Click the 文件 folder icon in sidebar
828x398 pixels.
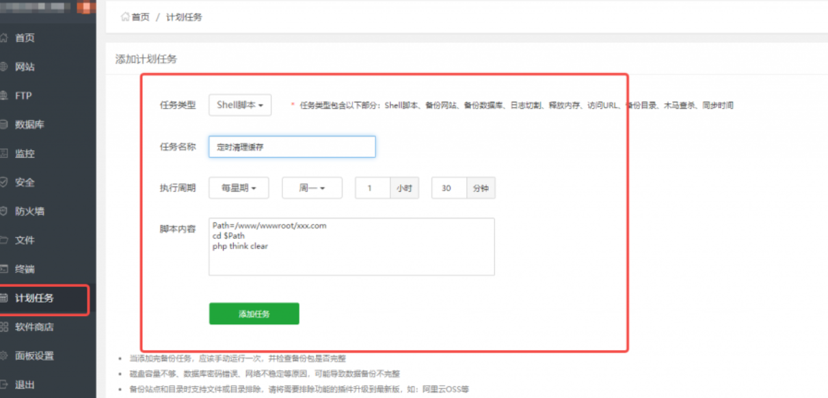tap(3, 240)
